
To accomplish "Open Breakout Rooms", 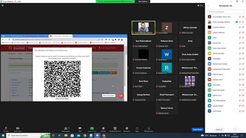I will click(115, 129).
